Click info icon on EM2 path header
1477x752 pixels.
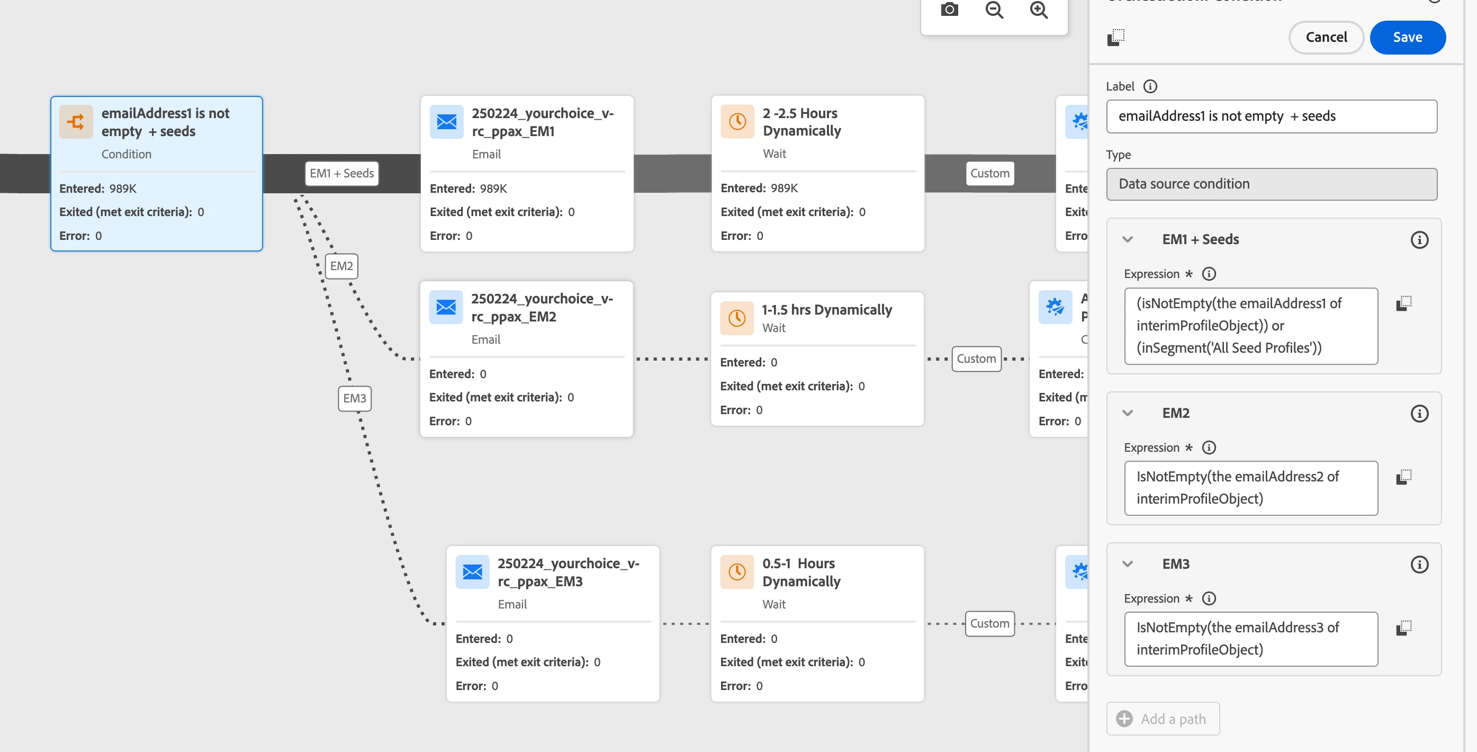click(1419, 414)
